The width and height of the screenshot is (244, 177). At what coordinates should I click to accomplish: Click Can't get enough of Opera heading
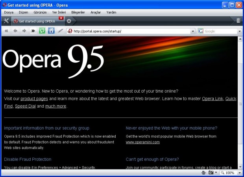(x=152, y=159)
